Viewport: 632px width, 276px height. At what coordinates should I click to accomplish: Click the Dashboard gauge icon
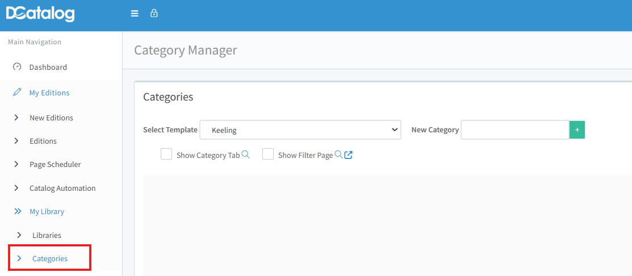(x=17, y=67)
